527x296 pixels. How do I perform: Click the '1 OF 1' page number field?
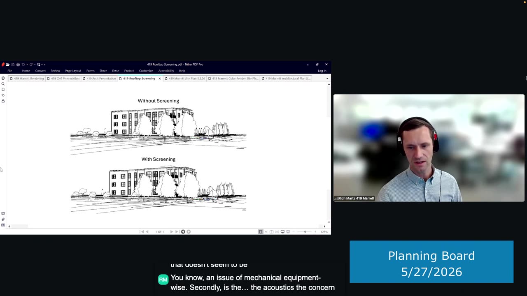coord(160,231)
